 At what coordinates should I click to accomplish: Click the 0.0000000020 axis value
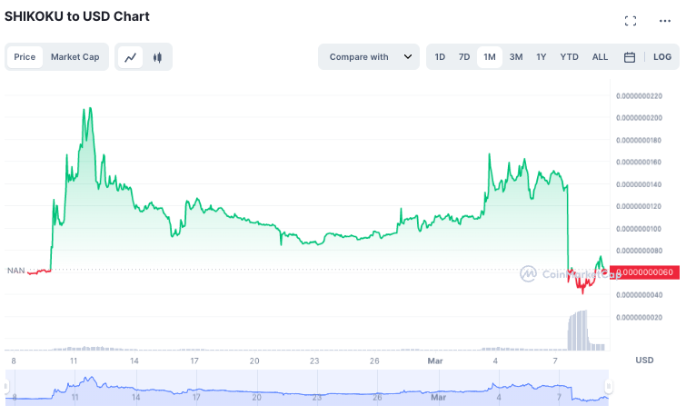(639, 318)
